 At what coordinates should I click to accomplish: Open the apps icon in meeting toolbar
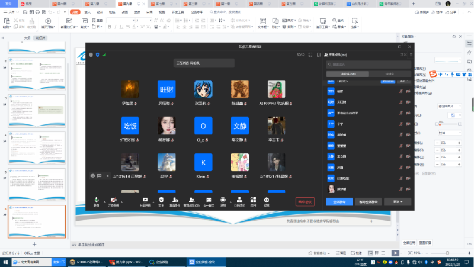pyautogui.click(x=253, y=200)
